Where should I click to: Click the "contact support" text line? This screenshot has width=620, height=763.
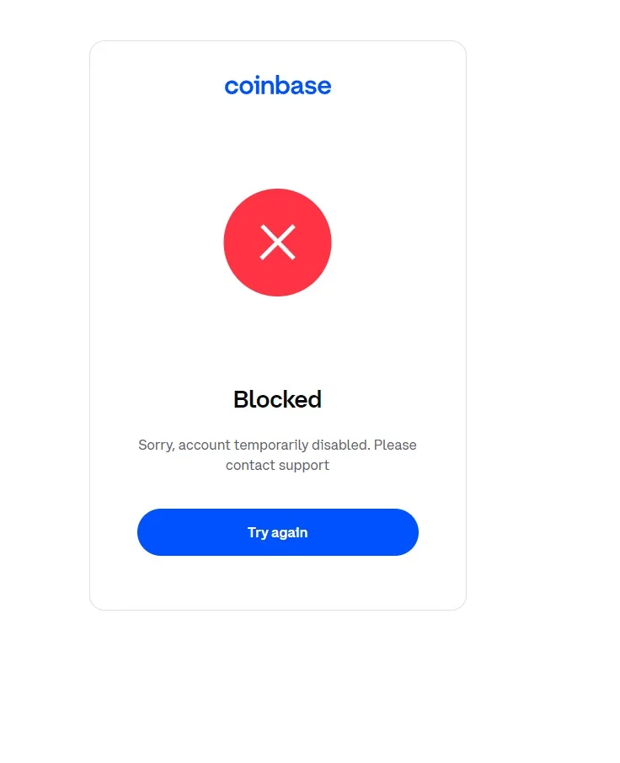(277, 465)
